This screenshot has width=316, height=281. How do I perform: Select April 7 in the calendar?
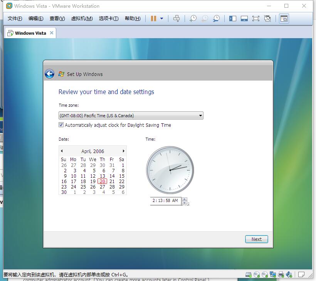click(113, 170)
